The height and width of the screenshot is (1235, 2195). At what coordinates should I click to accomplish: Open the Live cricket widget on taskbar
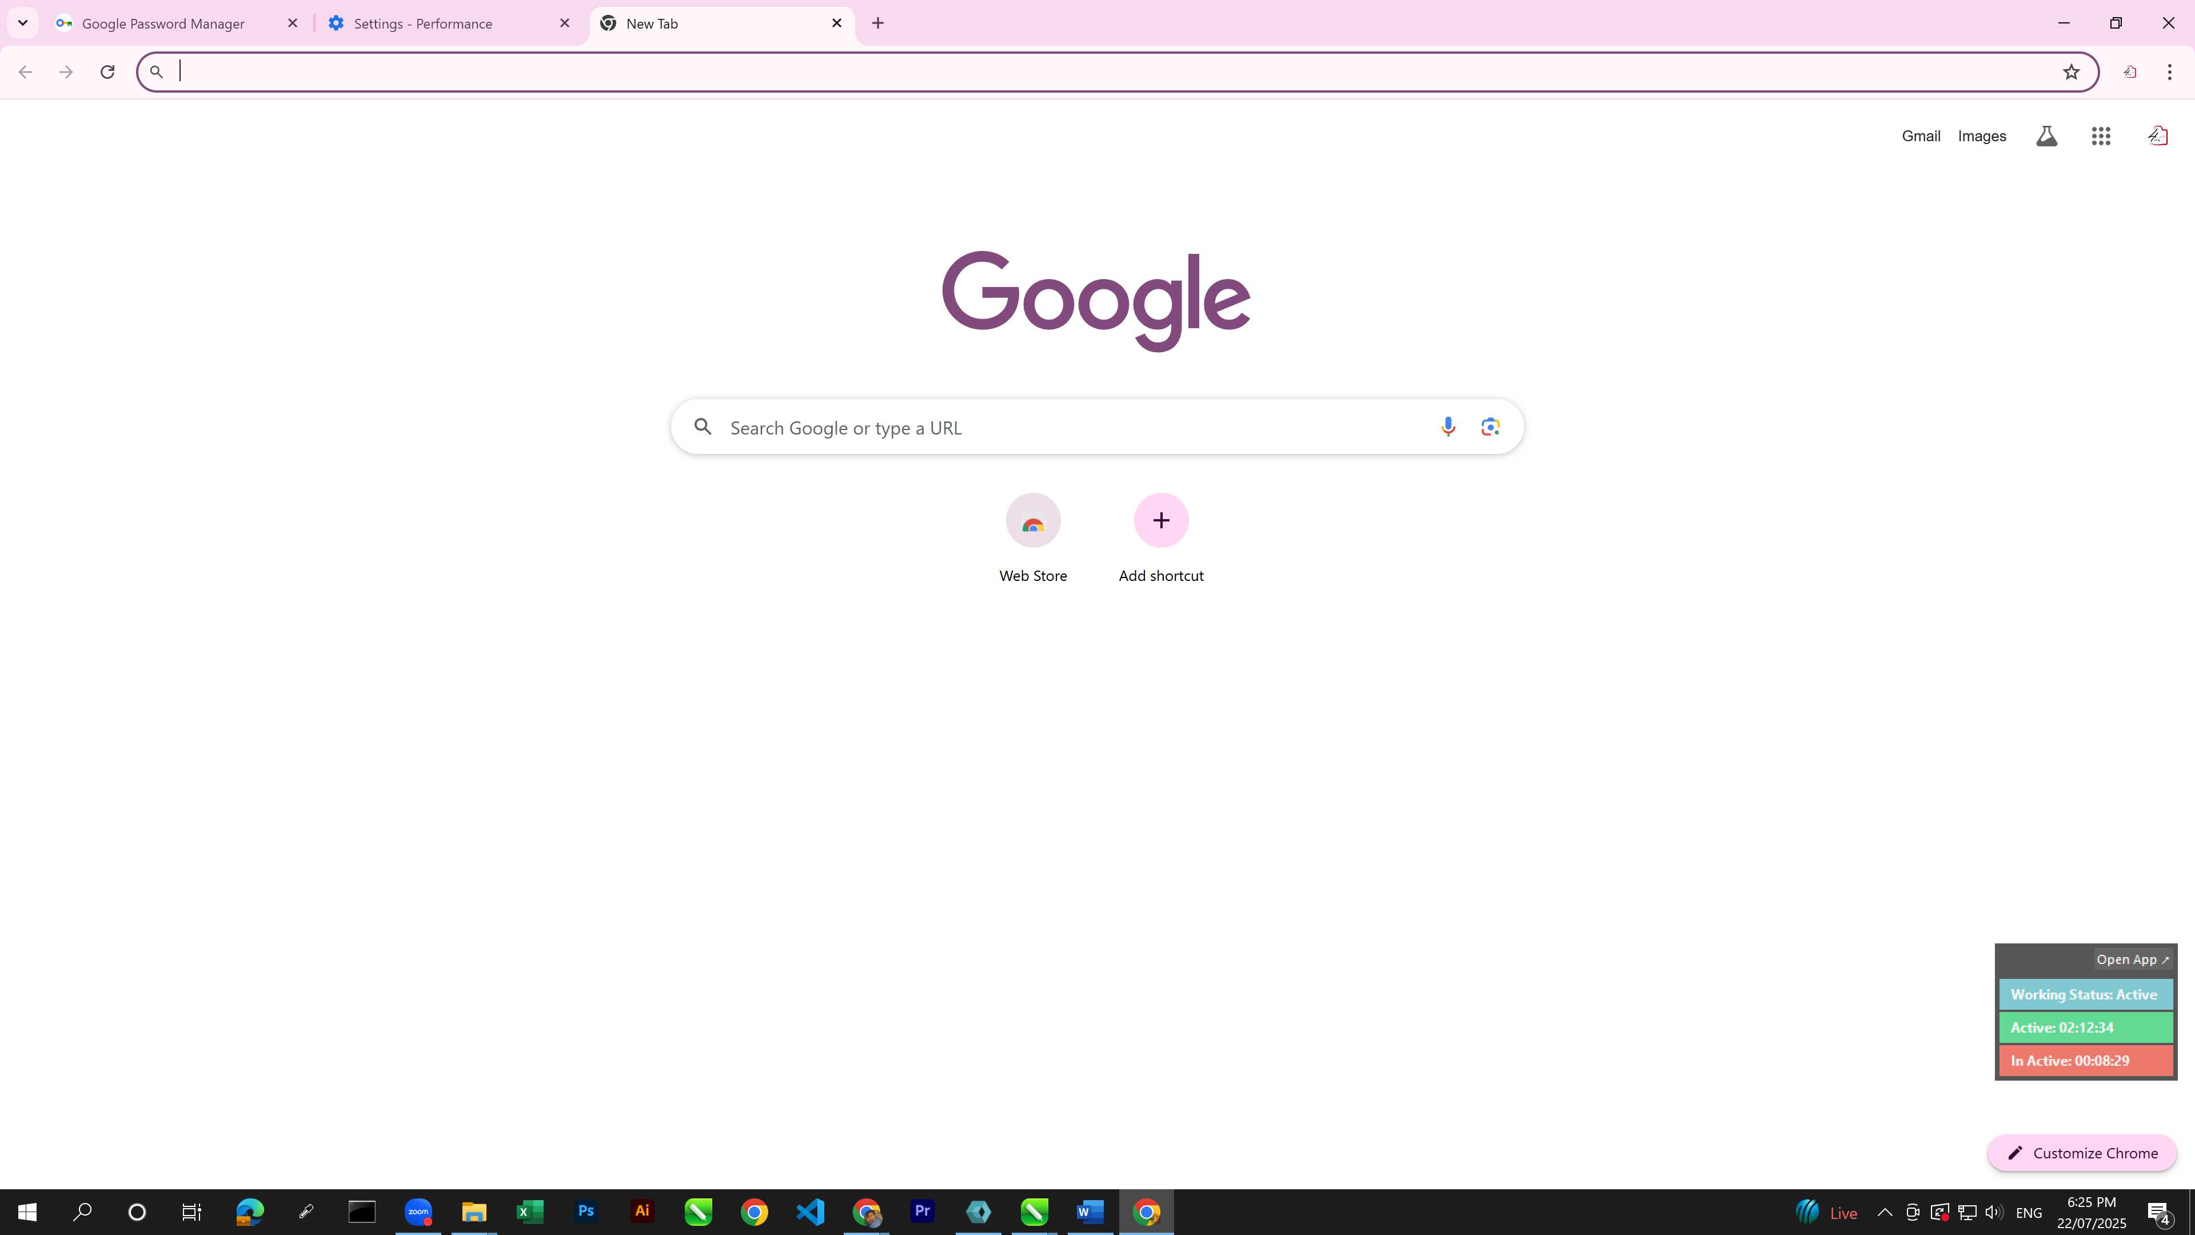(1826, 1212)
